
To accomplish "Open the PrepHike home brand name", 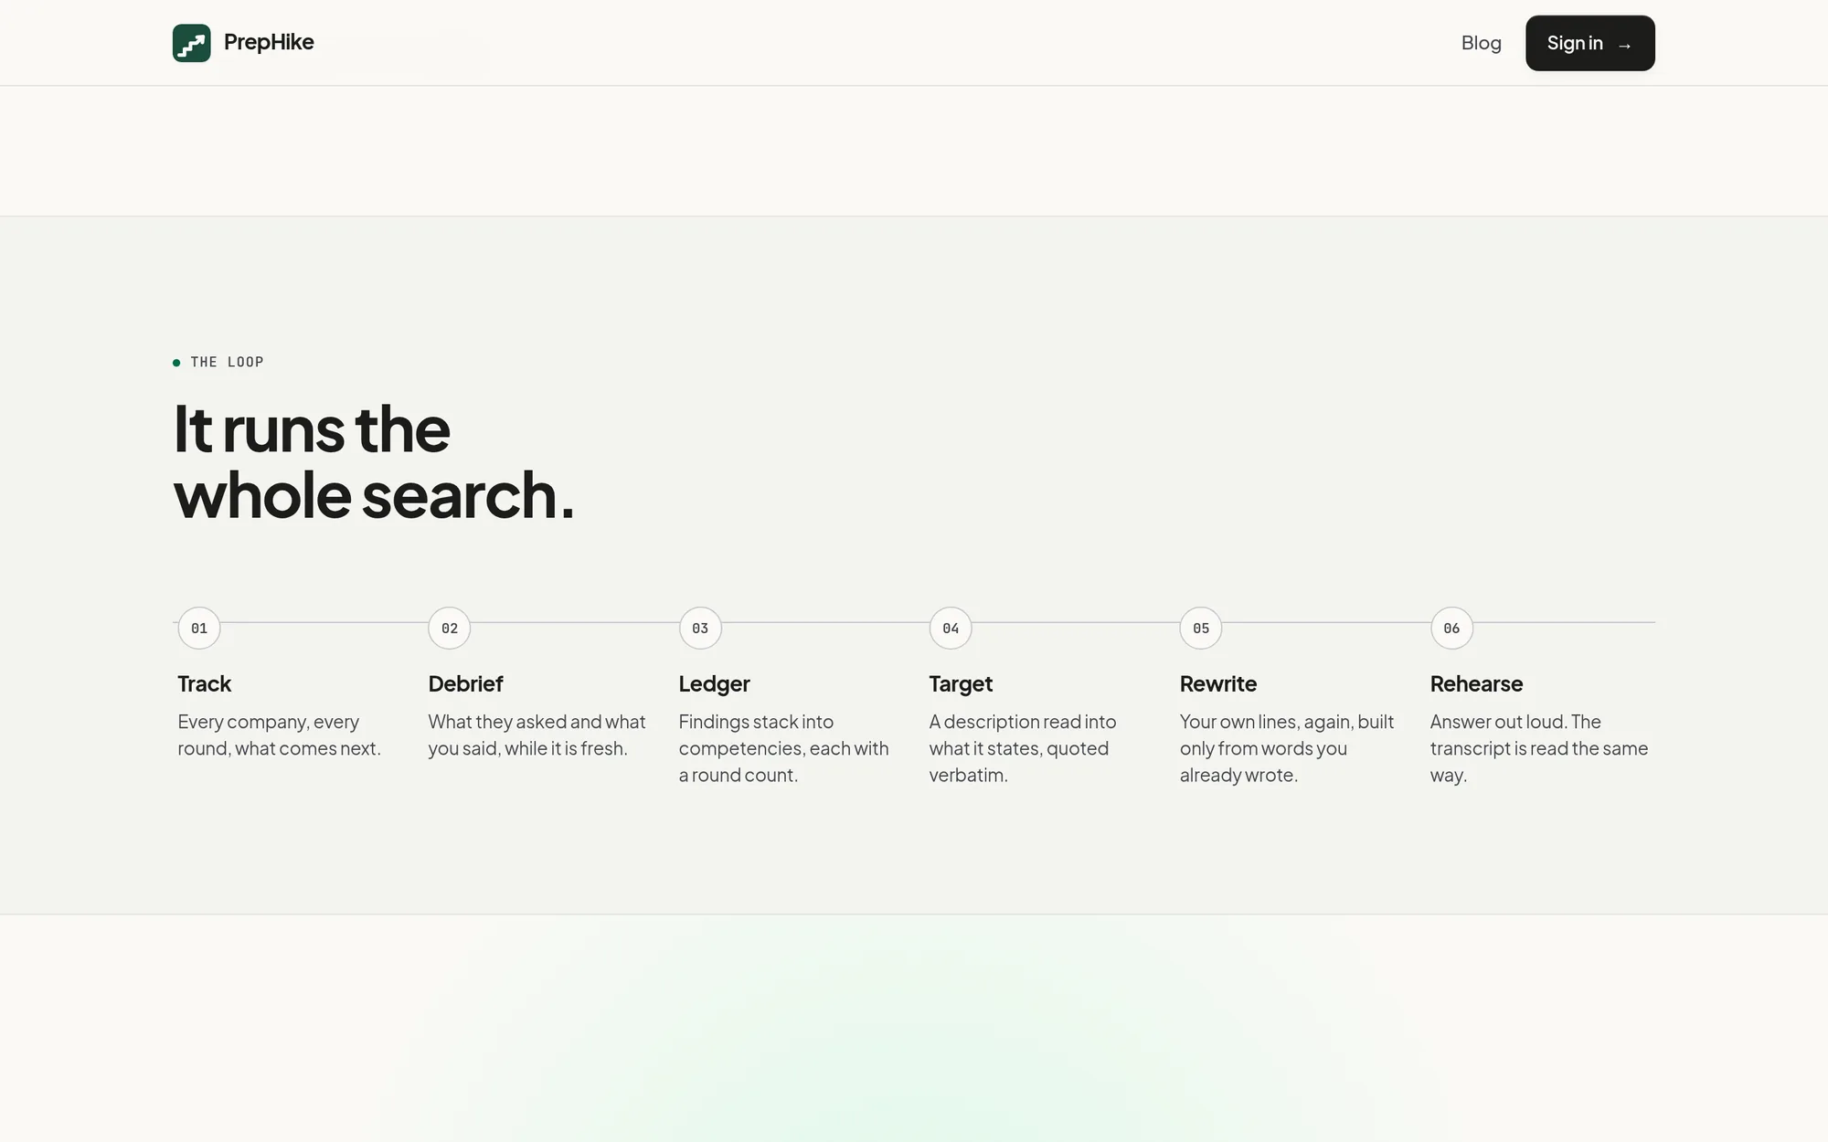I will 269,42.
